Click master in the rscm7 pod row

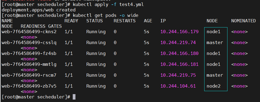coord(215,75)
